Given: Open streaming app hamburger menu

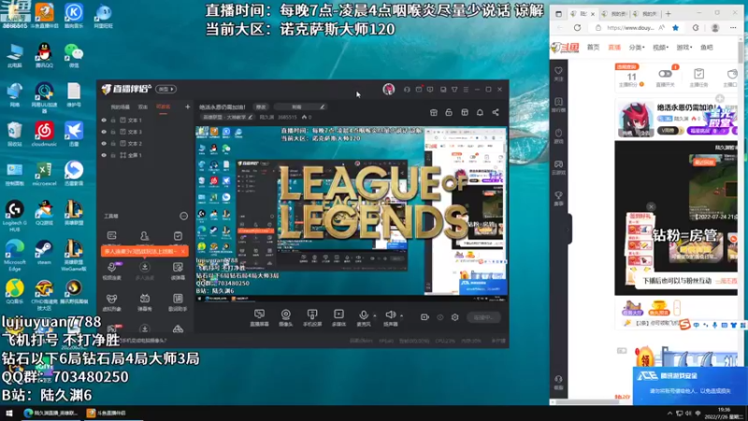Looking at the screenshot, I should [x=466, y=89].
